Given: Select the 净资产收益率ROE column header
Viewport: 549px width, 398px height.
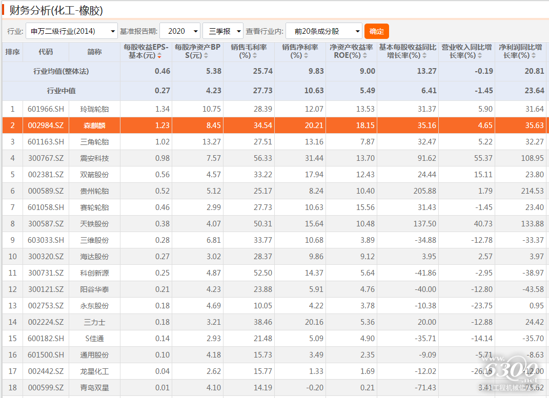Looking at the screenshot, I should click(351, 51).
